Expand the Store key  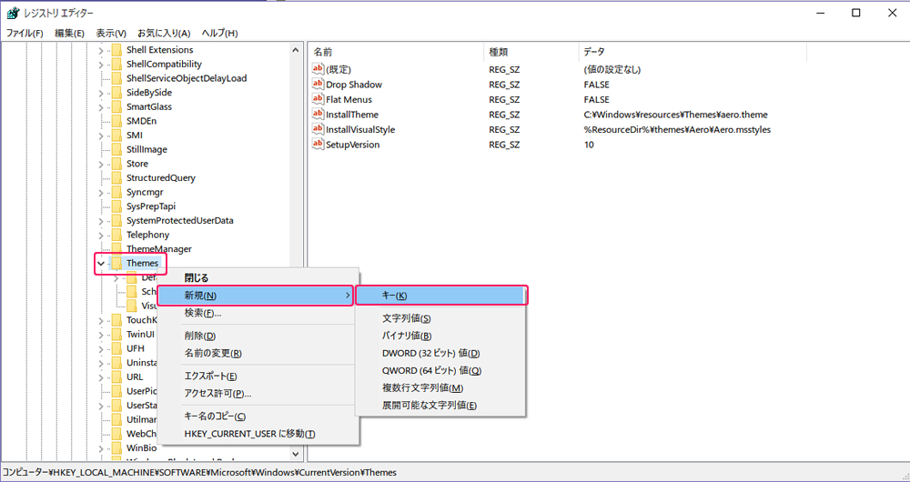coord(101,164)
